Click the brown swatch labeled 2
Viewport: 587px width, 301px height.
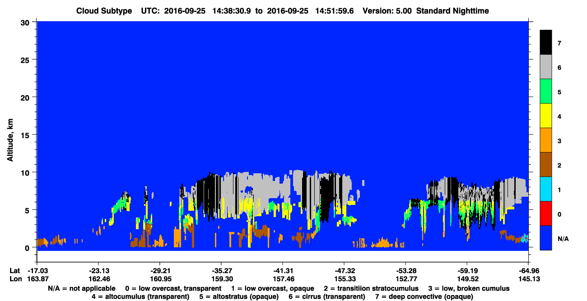(546, 165)
